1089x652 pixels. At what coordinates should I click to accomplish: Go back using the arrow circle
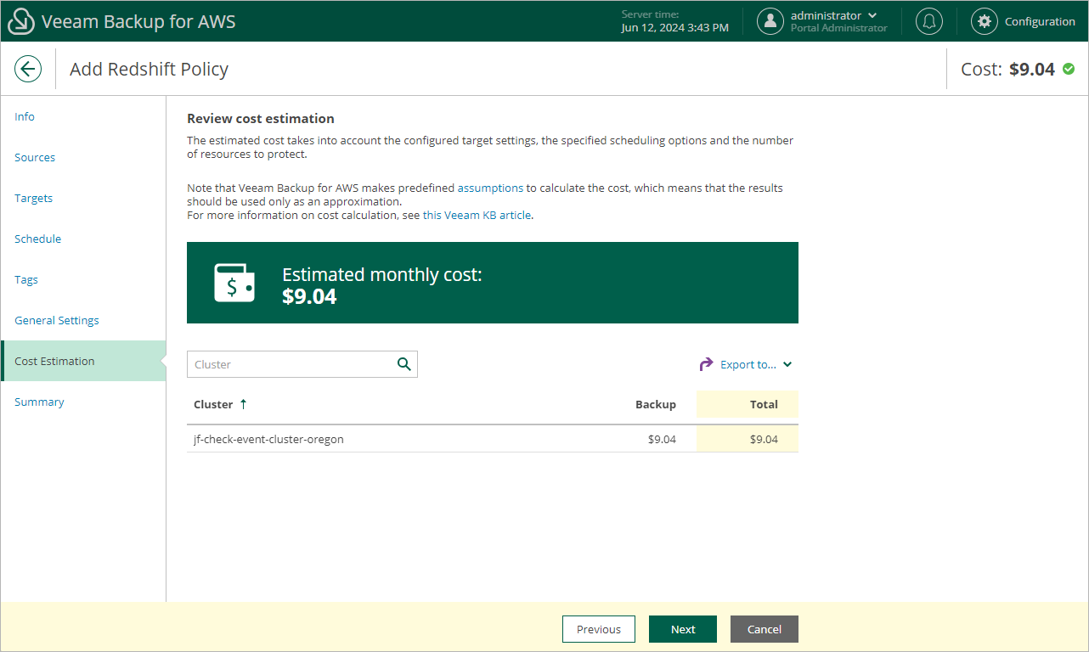pos(28,69)
